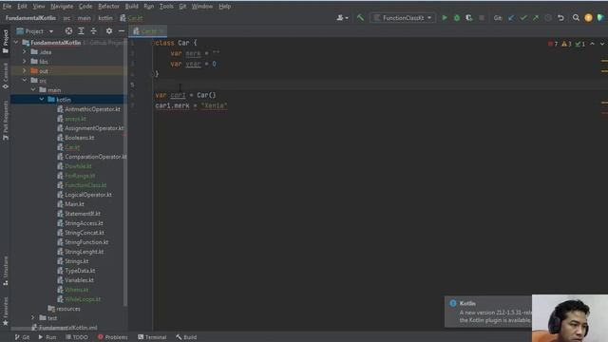Collapse the FundamentalKotlin root node
This screenshot has width=608, height=342.
pyautogui.click(x=16, y=43)
